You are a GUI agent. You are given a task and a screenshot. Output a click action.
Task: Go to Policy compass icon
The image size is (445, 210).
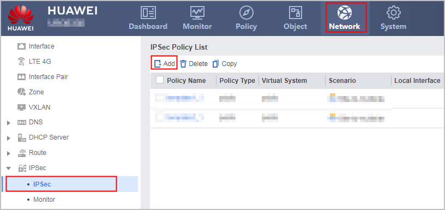click(x=246, y=13)
